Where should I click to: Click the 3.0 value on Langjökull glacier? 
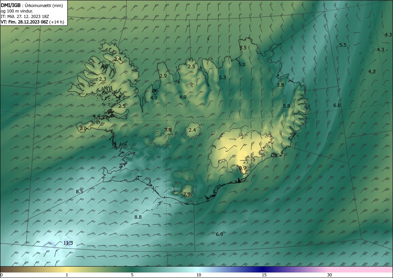point(168,130)
